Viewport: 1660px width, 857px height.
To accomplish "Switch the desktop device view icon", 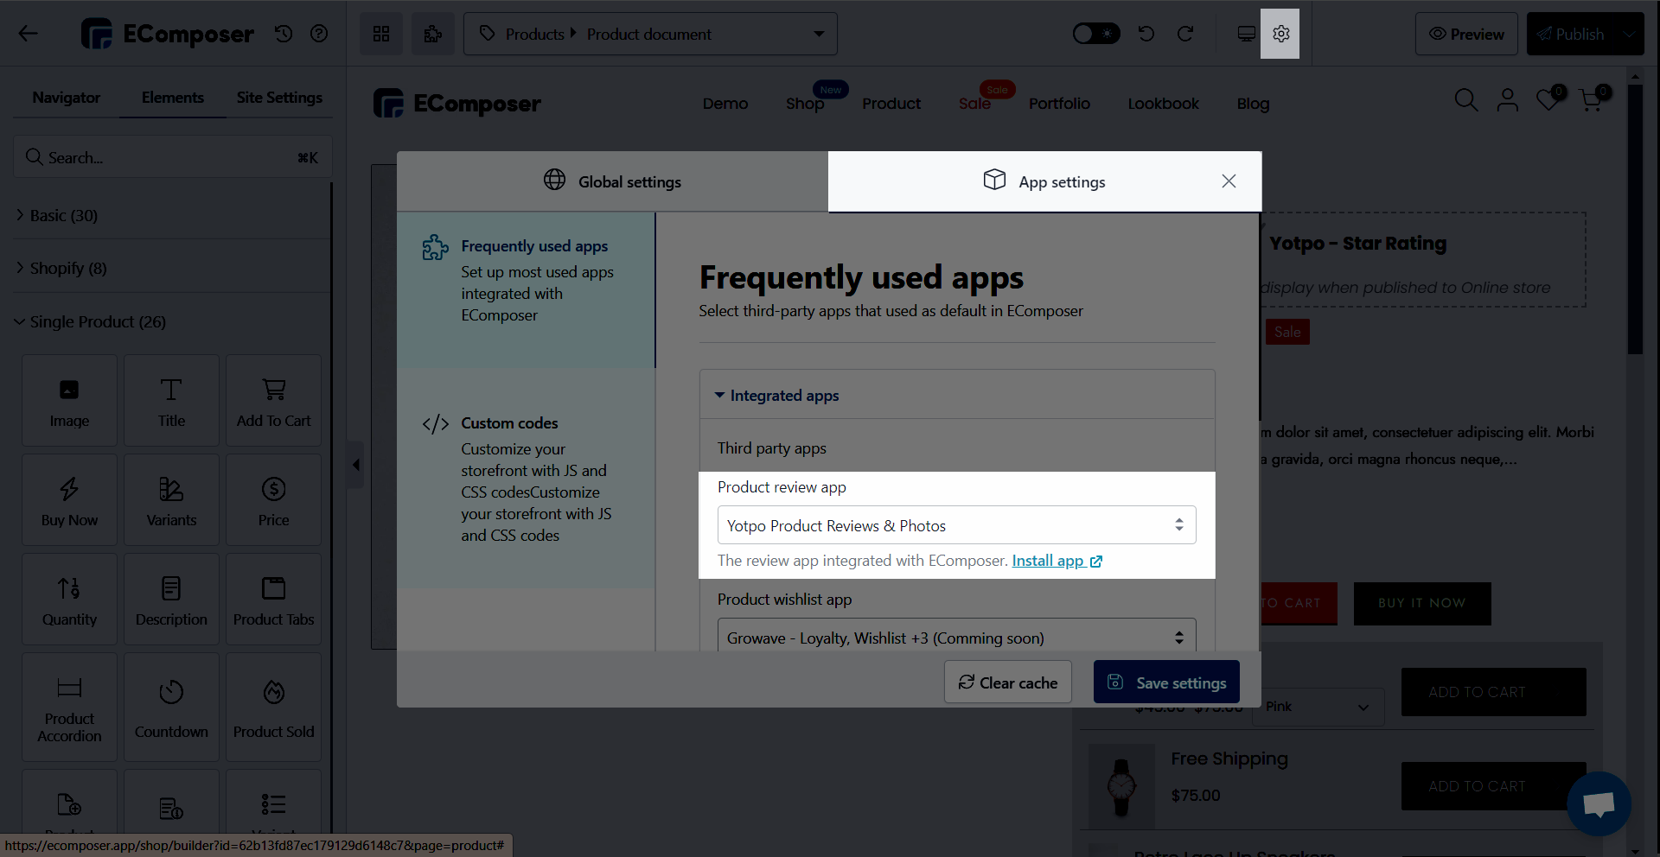I will (1246, 34).
